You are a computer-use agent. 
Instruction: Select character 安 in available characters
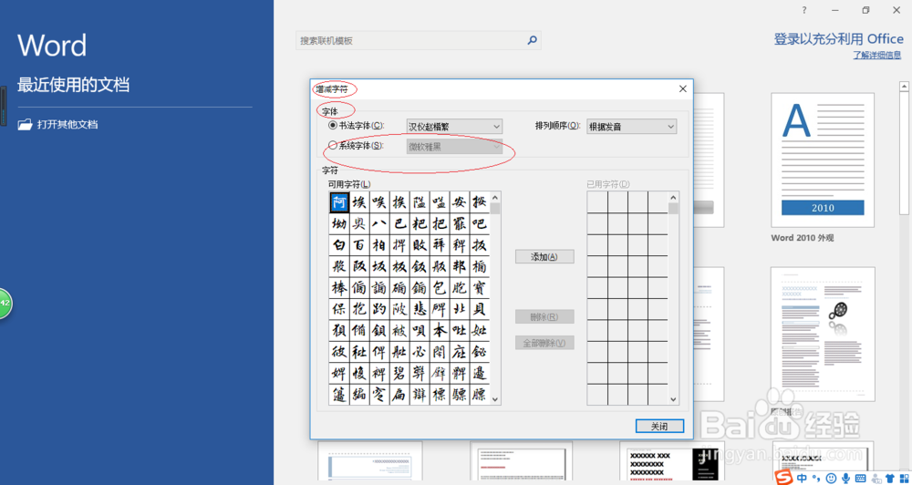(x=459, y=201)
